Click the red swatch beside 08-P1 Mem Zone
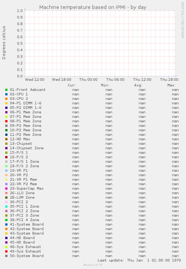Viewport: 186px width, 269px height. (x=6, y=121)
